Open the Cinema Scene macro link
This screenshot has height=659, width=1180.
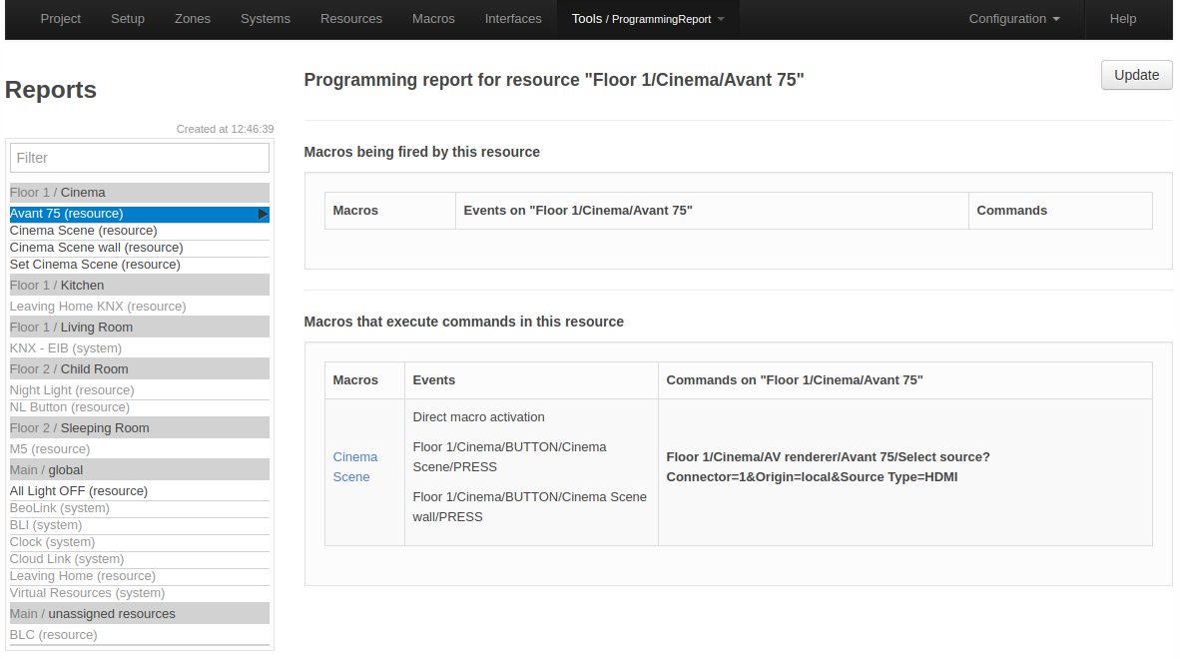click(x=355, y=467)
